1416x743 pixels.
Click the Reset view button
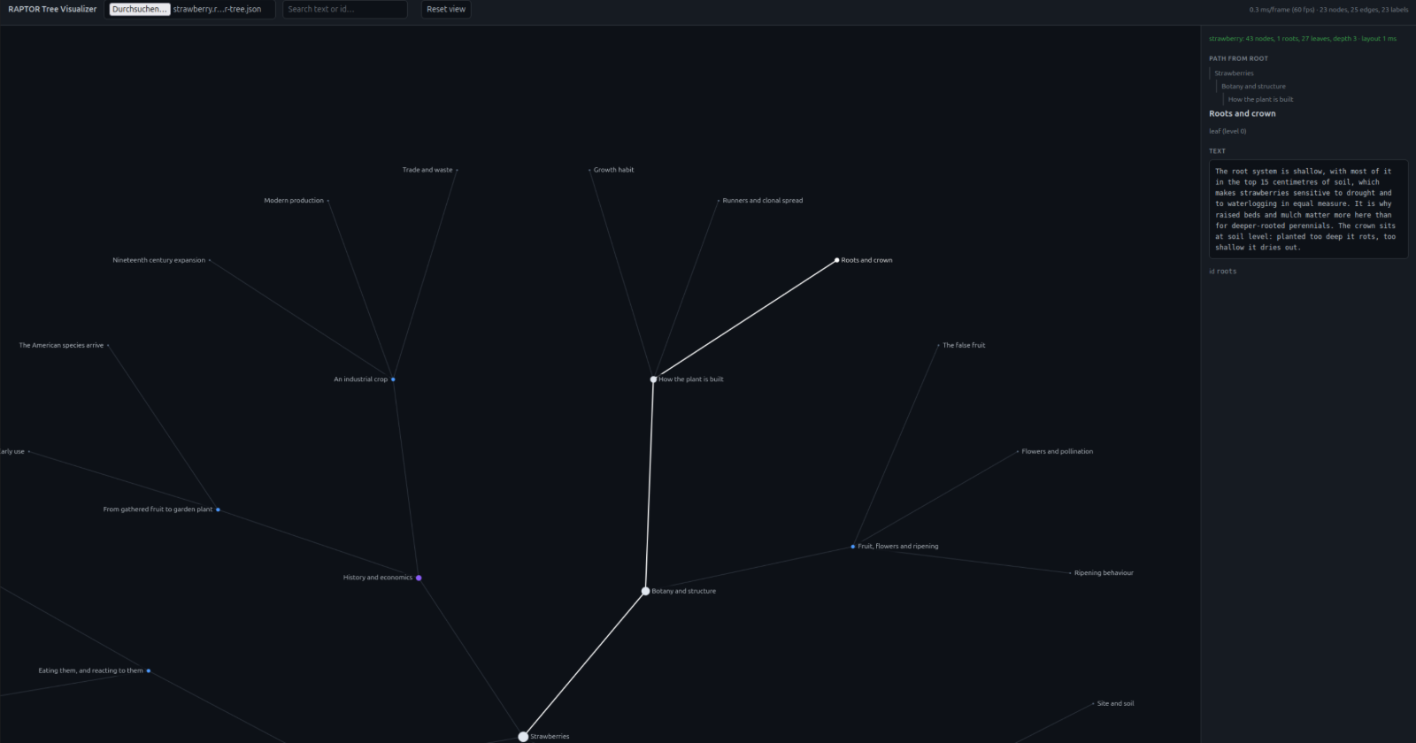click(x=446, y=9)
